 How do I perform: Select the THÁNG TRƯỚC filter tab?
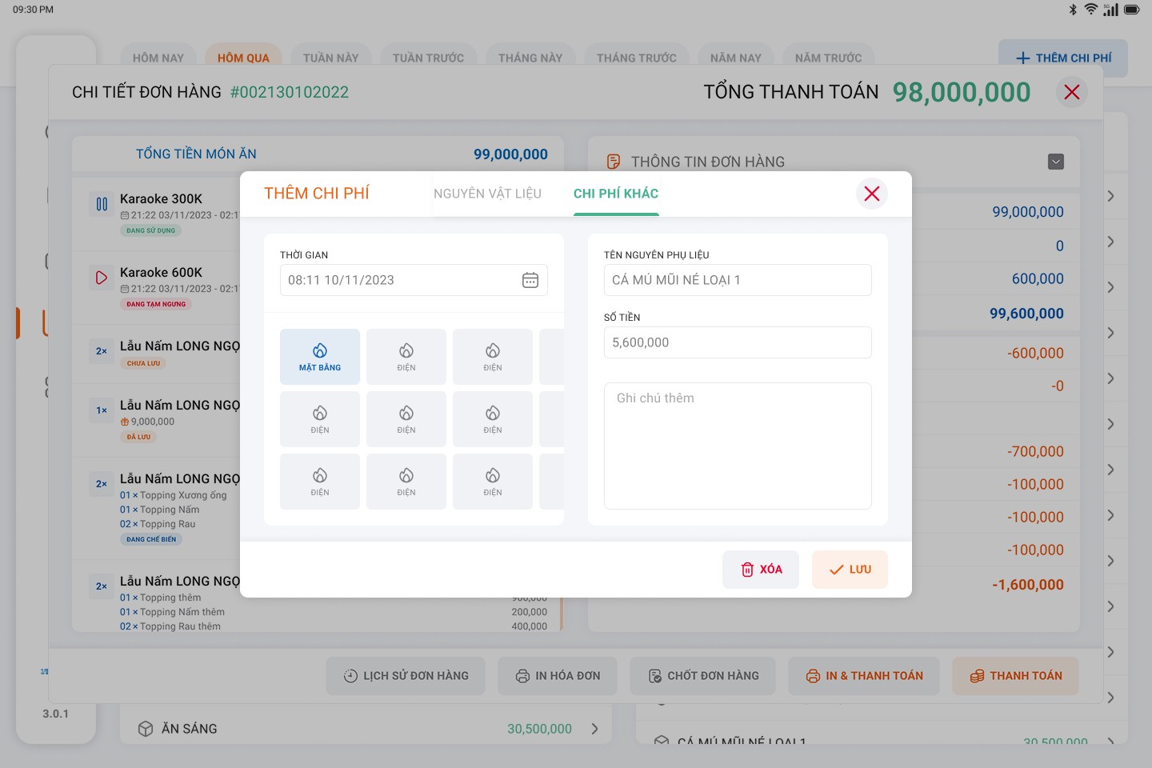(x=637, y=58)
